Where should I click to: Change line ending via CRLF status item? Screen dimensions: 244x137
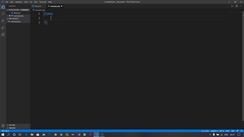[227, 131]
